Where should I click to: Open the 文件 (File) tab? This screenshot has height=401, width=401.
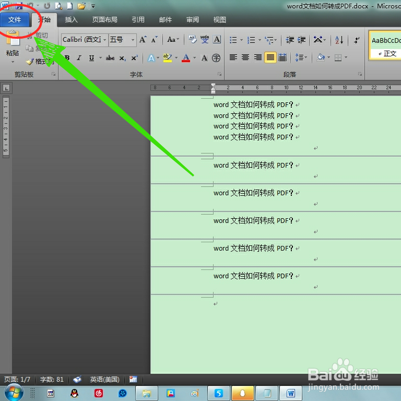coord(15,20)
